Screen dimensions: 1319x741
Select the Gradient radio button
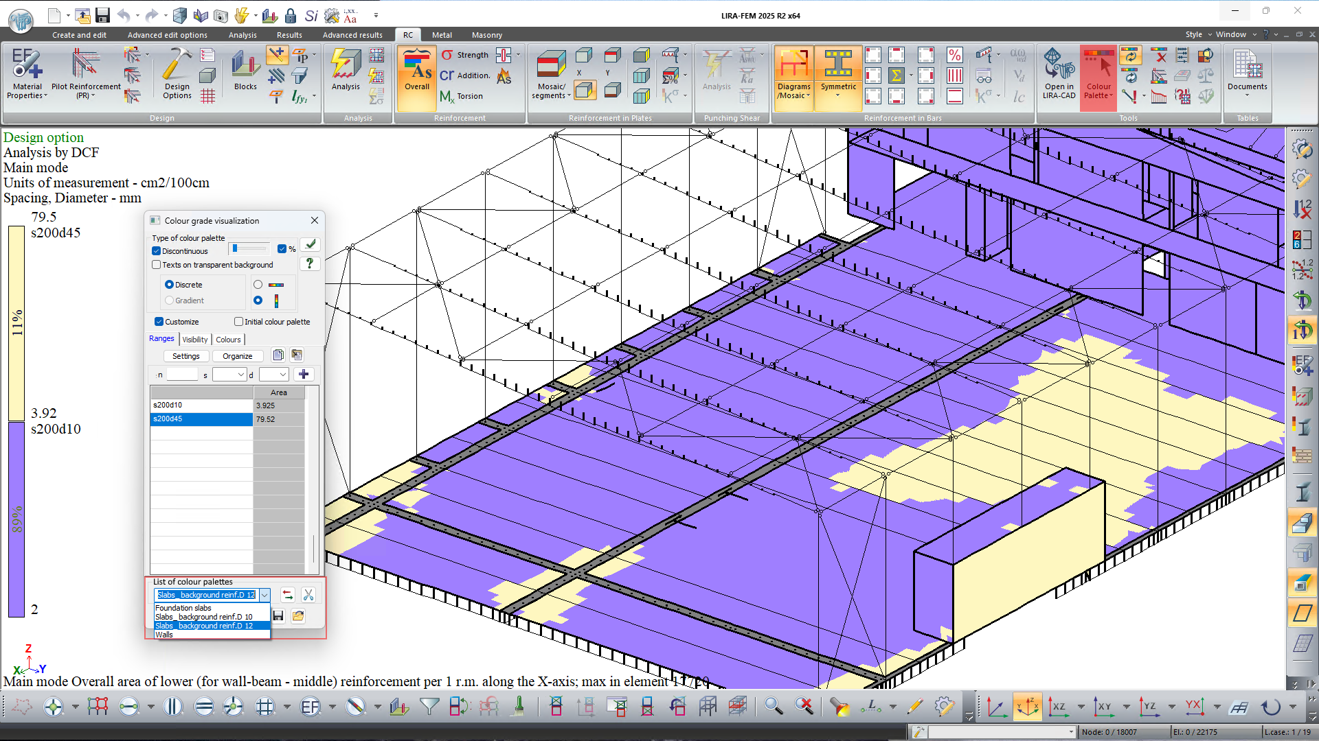pyautogui.click(x=169, y=301)
